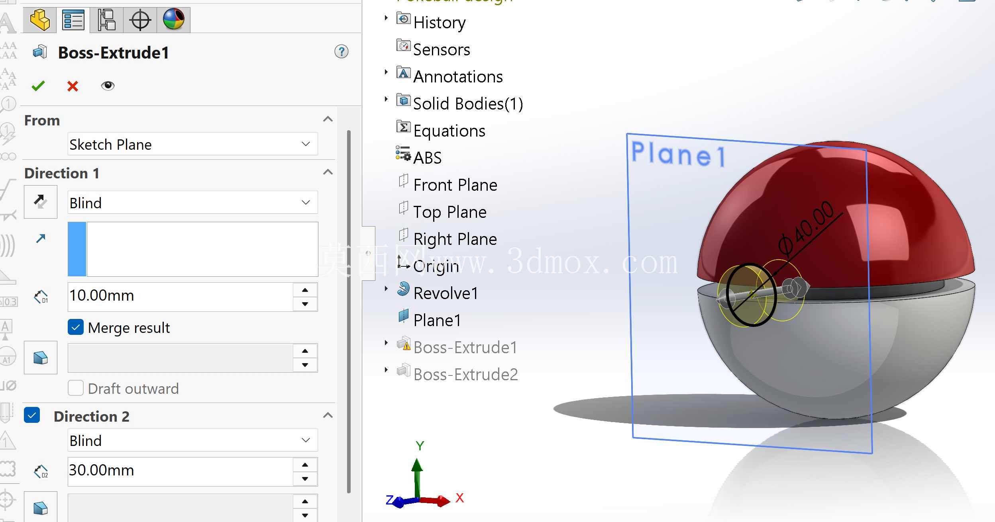995x522 pixels.
Task: Open the DimXpertManager crosshair tab
Action: click(140, 20)
